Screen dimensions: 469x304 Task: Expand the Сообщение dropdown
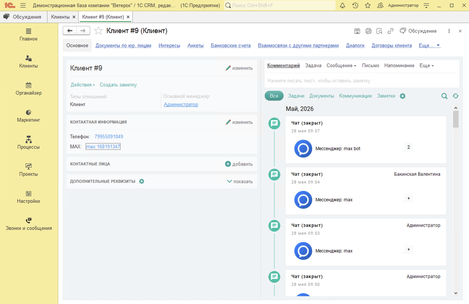(x=341, y=66)
